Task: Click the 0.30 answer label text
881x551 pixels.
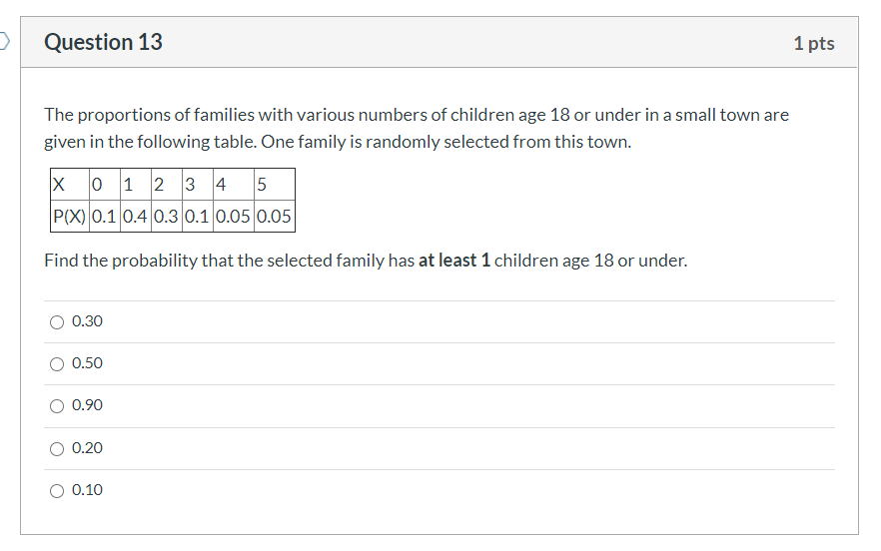Action: tap(87, 321)
